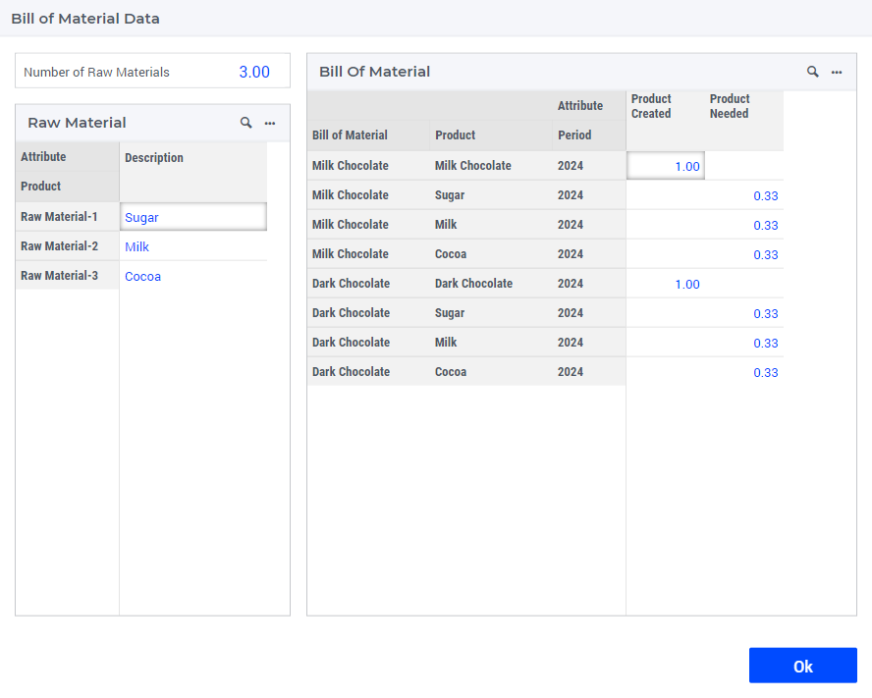Click search icon in Bill Of Material panel

(x=812, y=72)
